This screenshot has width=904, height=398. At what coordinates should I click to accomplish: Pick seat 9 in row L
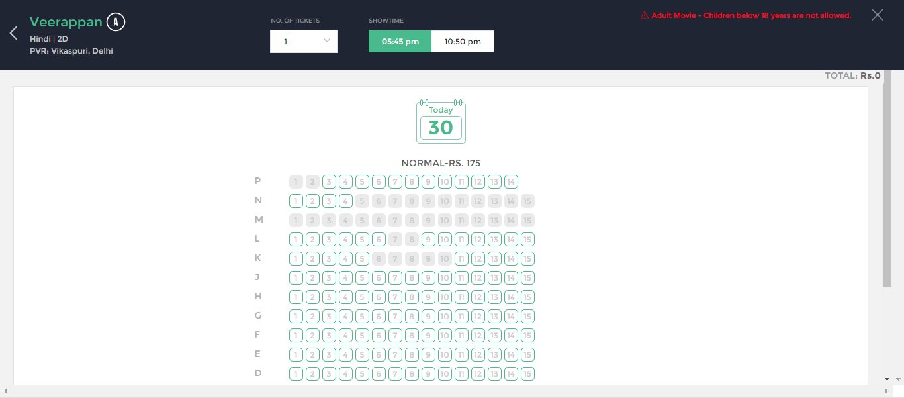click(x=428, y=239)
